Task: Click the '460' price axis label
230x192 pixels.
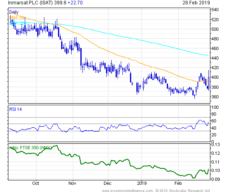Action: [215, 48]
